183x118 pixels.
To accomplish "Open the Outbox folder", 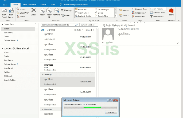I will coord(7,72).
